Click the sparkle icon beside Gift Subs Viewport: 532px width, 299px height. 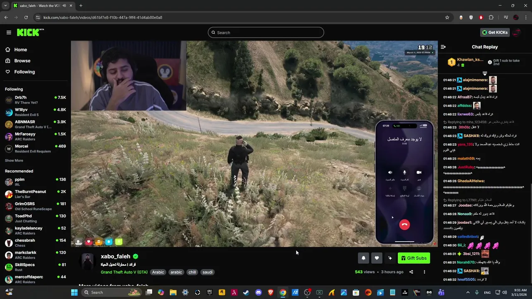390,258
